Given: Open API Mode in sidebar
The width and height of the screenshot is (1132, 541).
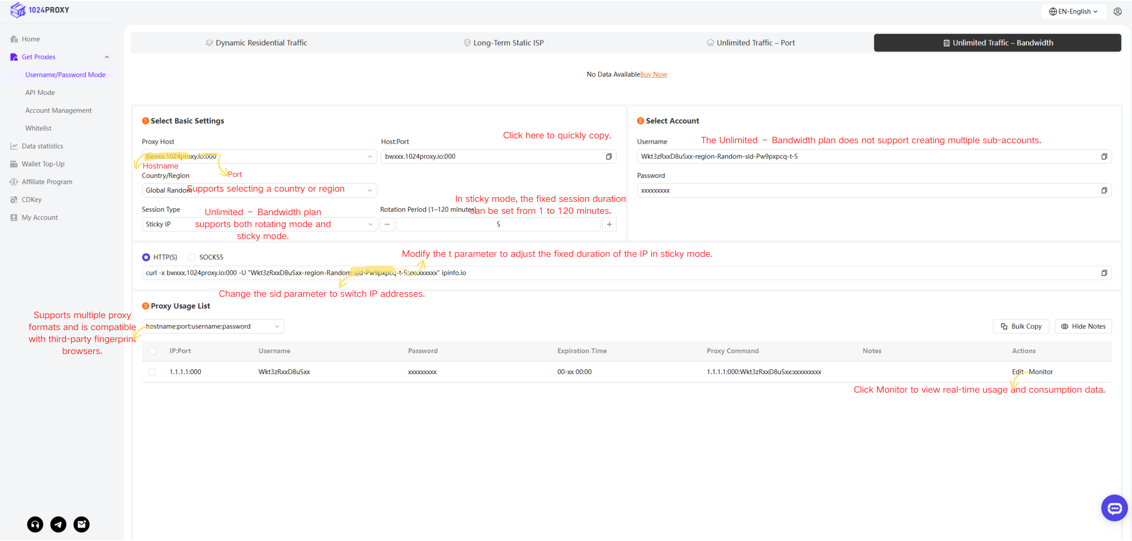Looking at the screenshot, I should pyautogui.click(x=40, y=92).
